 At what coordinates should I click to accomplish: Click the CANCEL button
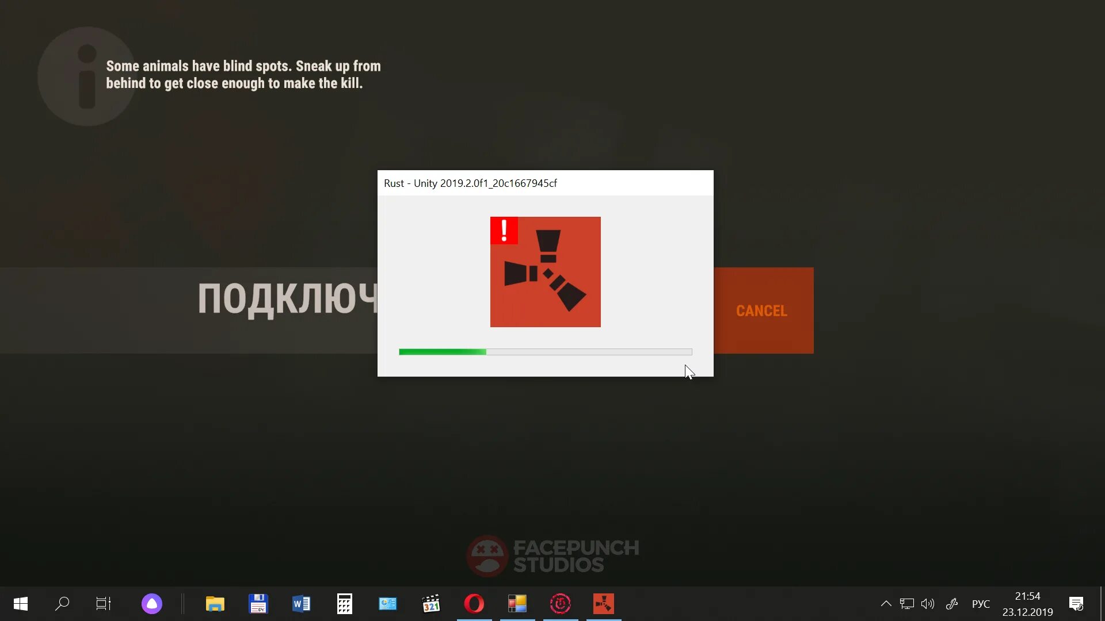(x=763, y=310)
